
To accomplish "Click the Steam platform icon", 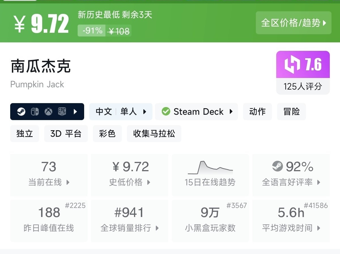I will [21, 112].
